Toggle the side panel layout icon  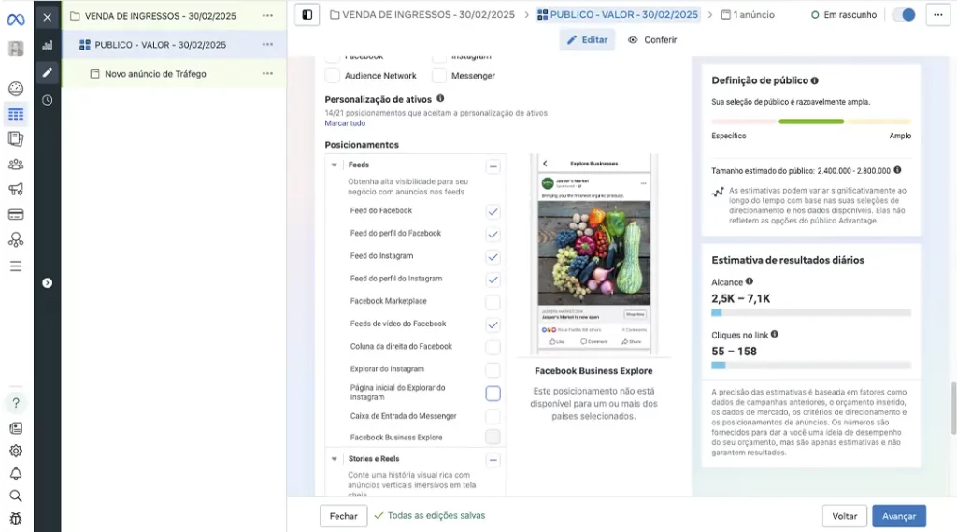pos(307,15)
